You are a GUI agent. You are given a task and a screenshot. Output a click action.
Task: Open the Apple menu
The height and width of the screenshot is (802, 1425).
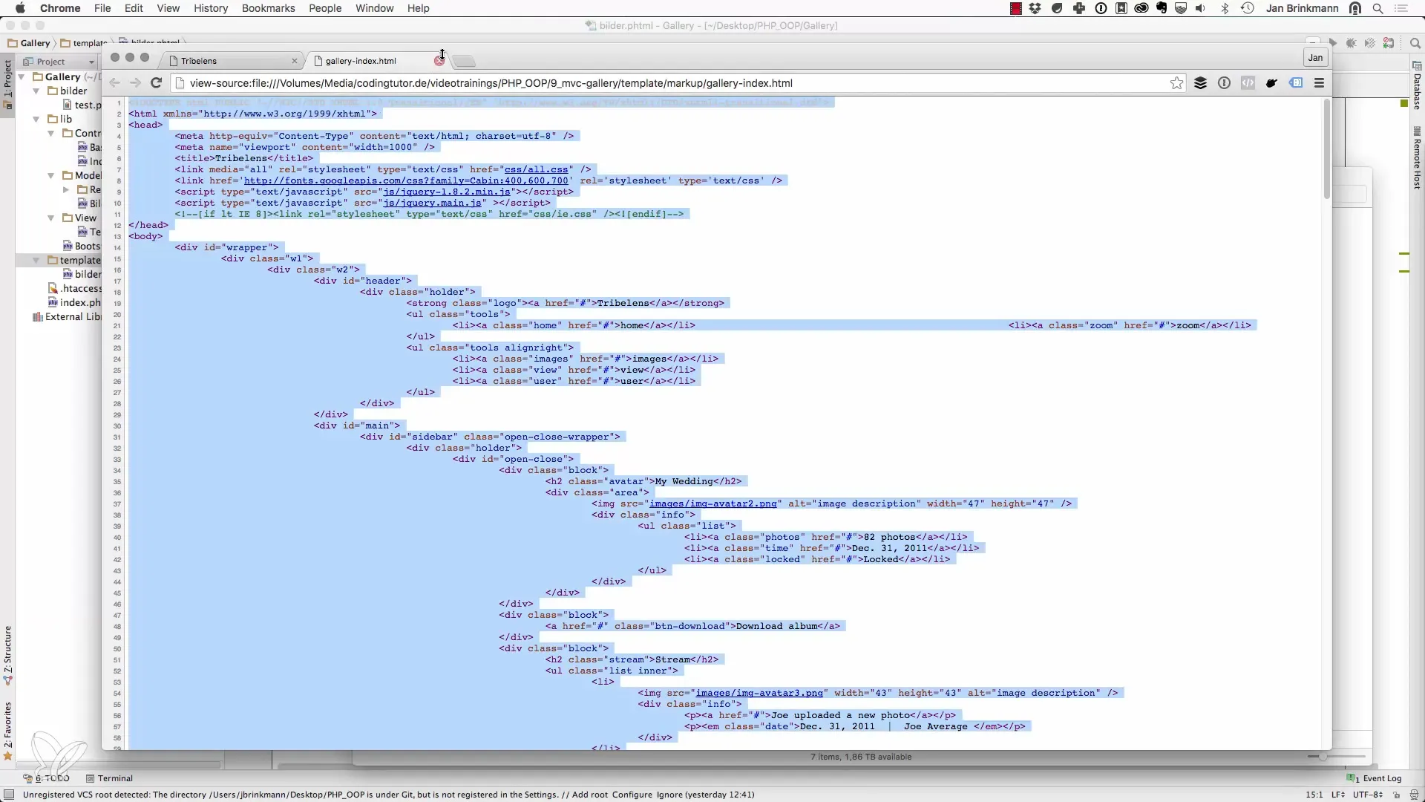[20, 8]
